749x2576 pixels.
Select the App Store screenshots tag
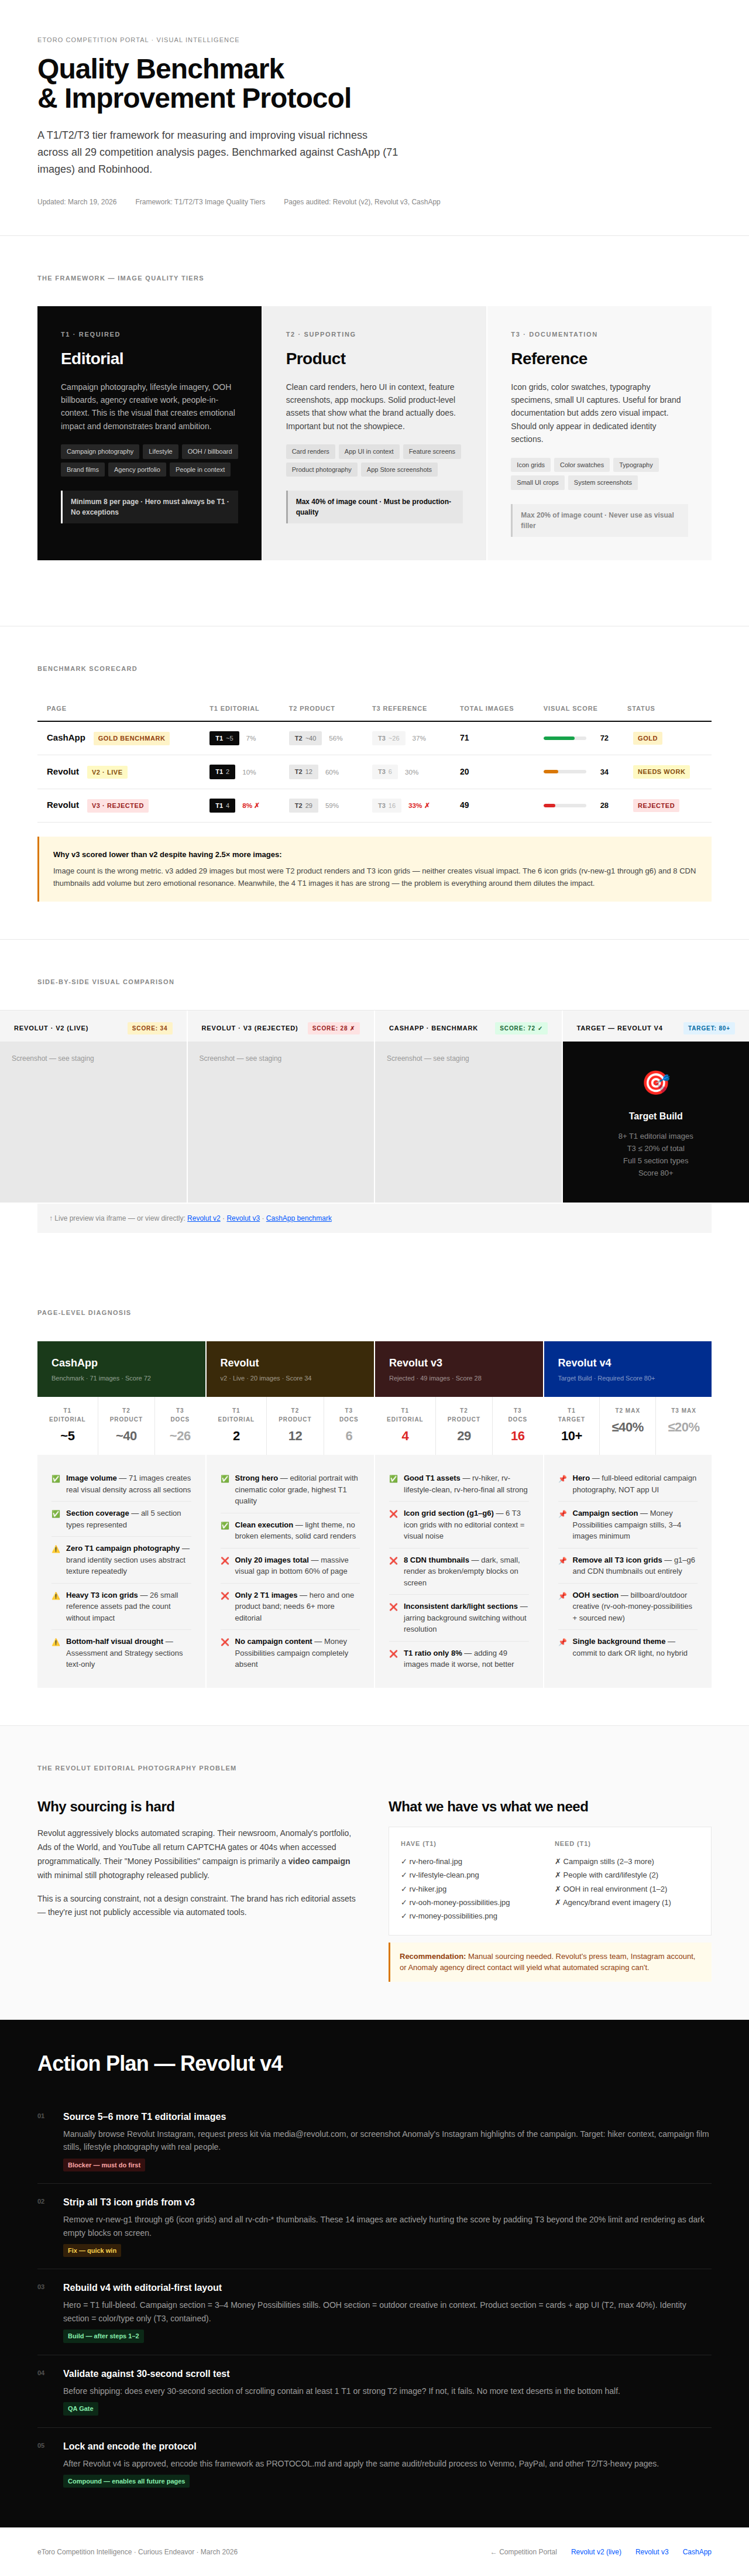tap(399, 469)
